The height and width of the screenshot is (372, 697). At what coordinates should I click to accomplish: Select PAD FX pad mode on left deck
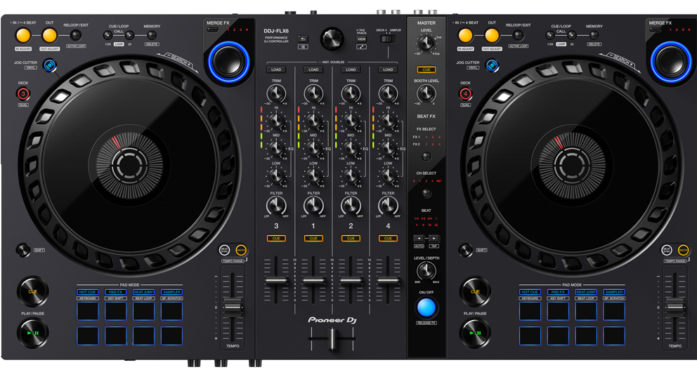click(115, 292)
